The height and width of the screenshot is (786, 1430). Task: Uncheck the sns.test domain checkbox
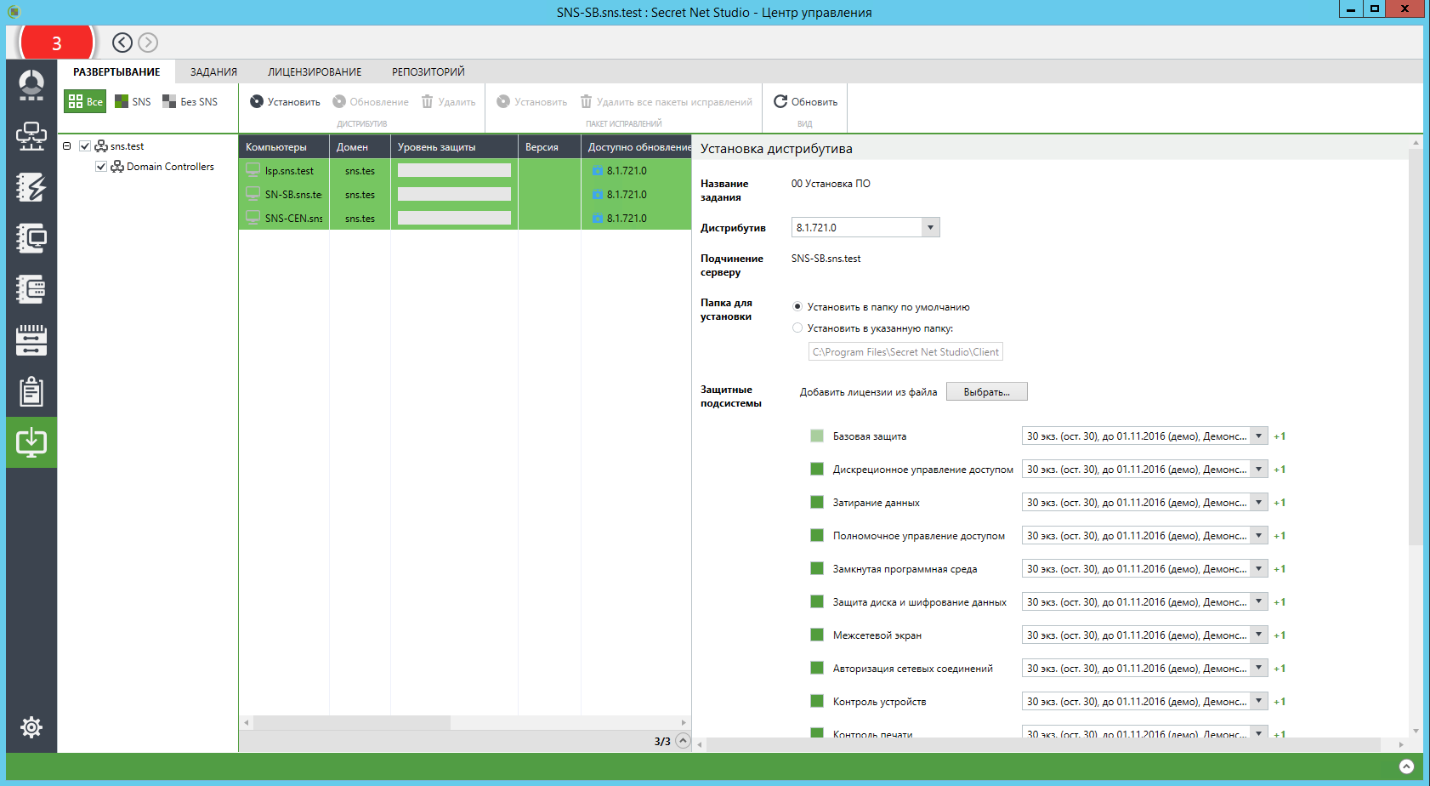pyautogui.click(x=85, y=146)
